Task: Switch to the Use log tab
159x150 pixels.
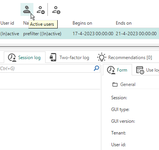Action: 148,70
